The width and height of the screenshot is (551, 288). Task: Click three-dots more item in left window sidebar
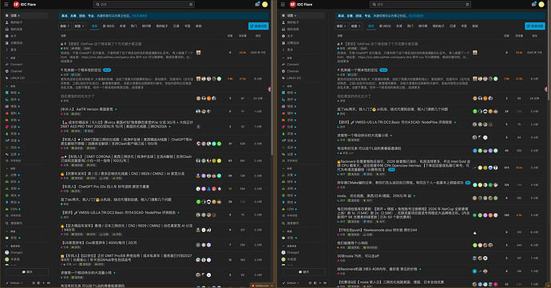11,50
